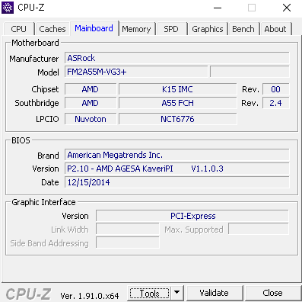The width and height of the screenshot is (302, 302).
Task: Click the AMD southbridge vendor field
Action: [91, 103]
